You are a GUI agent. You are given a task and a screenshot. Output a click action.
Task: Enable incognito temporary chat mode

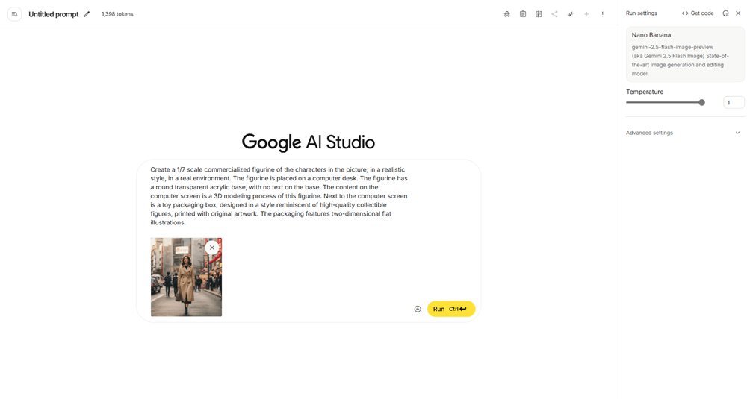507,14
